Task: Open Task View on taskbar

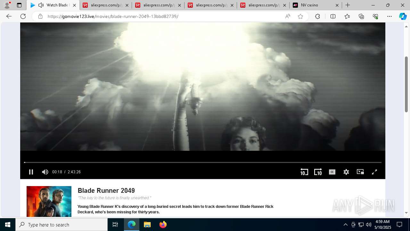Action: [115, 225]
